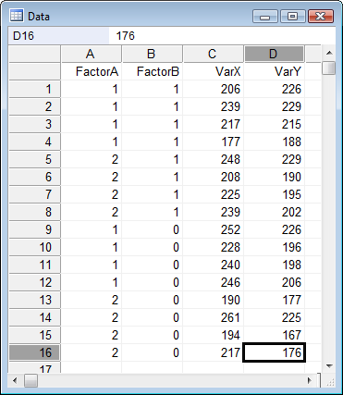This screenshot has height=395, width=343.
Task: Click the select-all corner box of the grid
Action: [34, 54]
